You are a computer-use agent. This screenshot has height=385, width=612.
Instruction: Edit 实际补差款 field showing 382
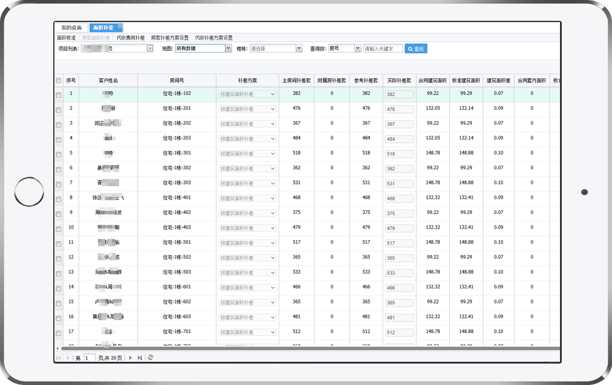[399, 94]
